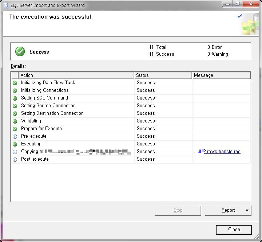Maximize the wizard window
Image resolution: width=262 pixels, height=242 pixels.
(237, 4)
